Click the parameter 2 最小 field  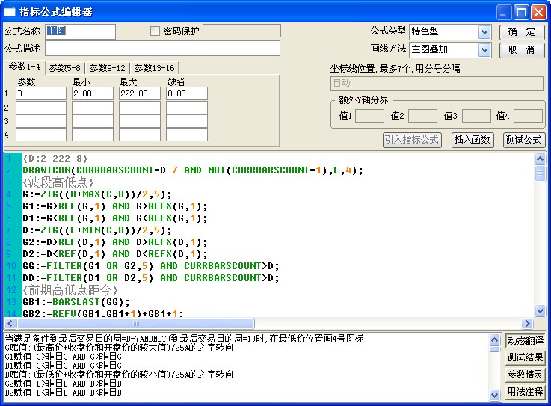(93, 108)
